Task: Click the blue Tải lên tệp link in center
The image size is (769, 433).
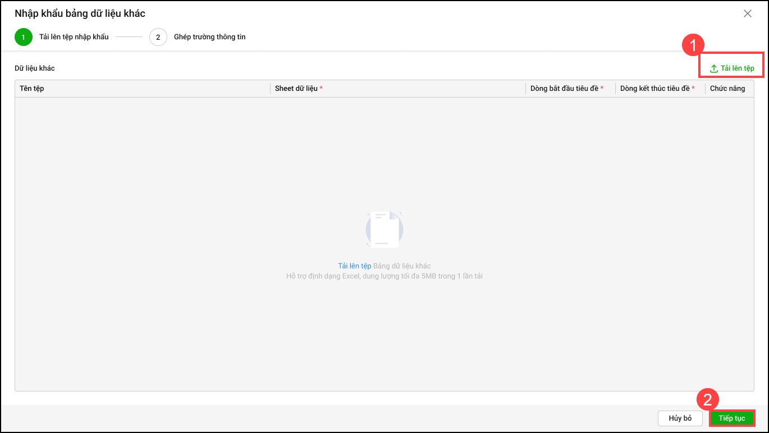Action: click(x=354, y=266)
